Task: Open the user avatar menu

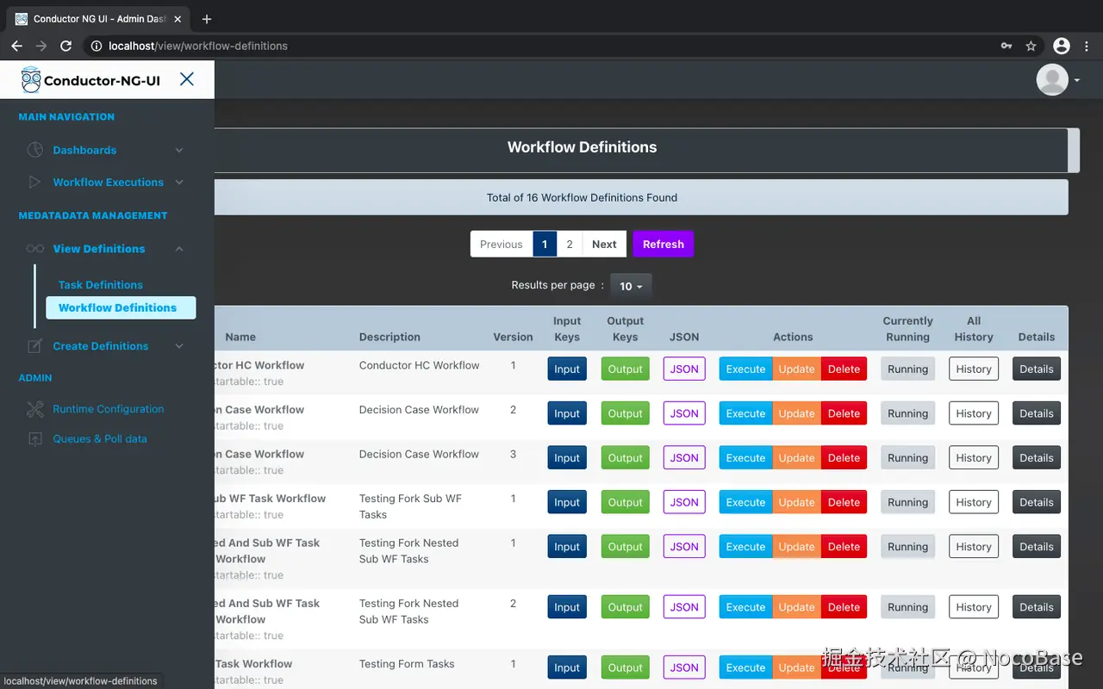Action: (x=1052, y=80)
